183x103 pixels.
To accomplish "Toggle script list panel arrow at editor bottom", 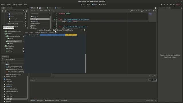I will coord(53,76).
